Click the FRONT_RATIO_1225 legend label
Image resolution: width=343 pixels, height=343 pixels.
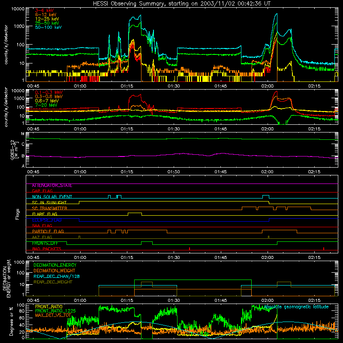point(55,311)
